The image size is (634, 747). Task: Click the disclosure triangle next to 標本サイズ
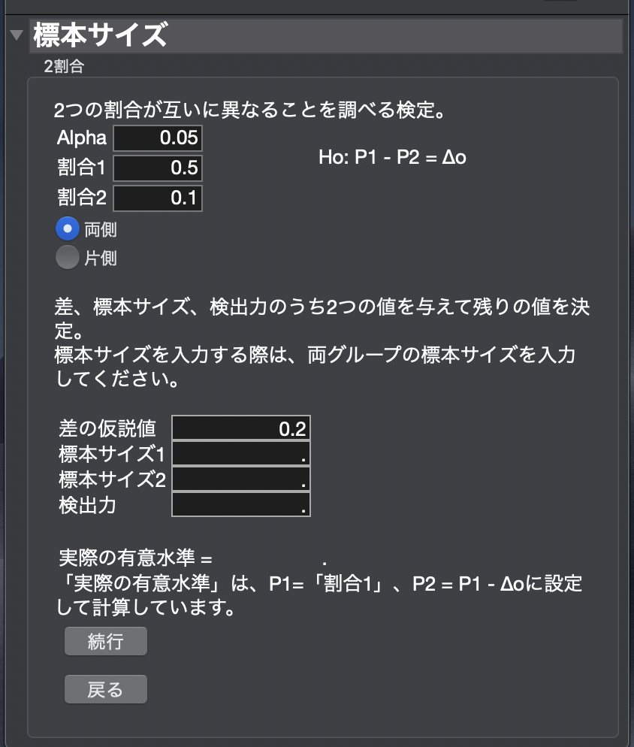click(x=15, y=33)
